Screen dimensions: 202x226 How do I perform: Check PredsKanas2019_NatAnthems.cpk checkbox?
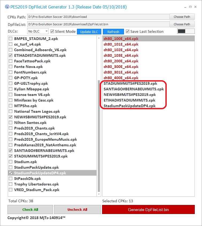tap(10, 145)
